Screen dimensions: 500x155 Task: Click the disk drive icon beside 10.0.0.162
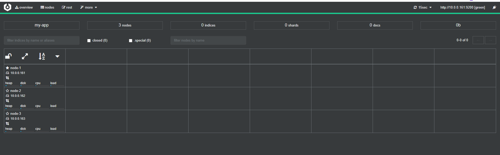pyautogui.click(x=7, y=96)
